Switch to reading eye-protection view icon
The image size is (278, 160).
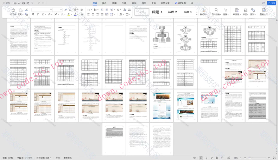195,158
